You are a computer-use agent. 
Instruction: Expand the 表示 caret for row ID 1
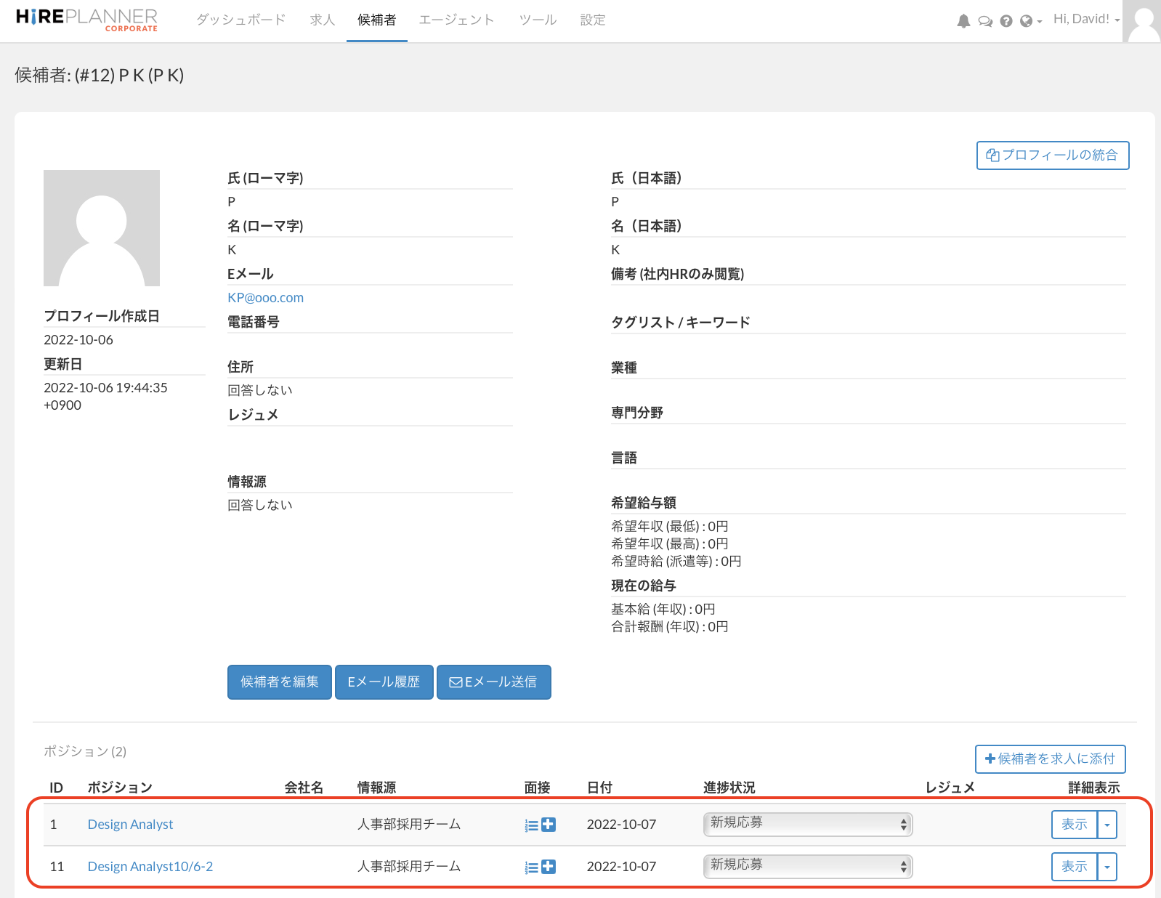pyautogui.click(x=1107, y=825)
